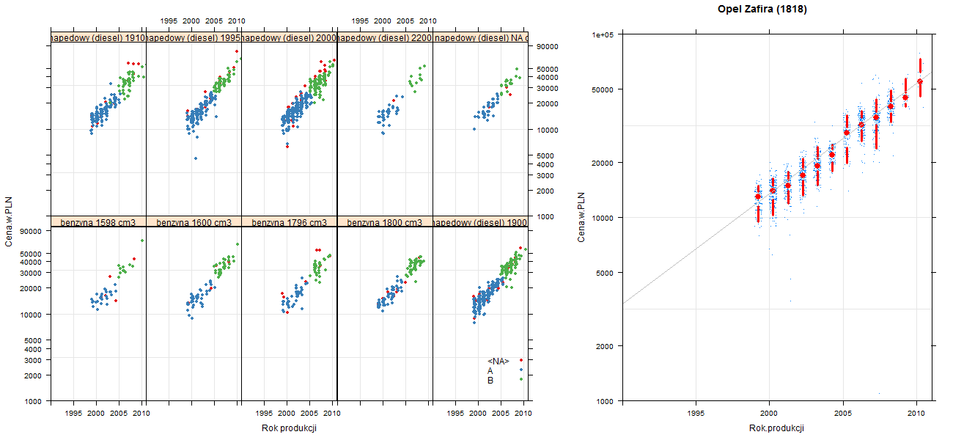Image resolution: width=953 pixels, height=440 pixels.
Task: Click the "Cena.w.PLN" y-axis title of the Opel Zafira chart
Action: 581,217
